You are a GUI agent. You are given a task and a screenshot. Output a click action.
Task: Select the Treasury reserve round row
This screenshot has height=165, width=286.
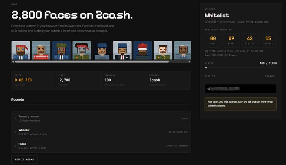pyautogui.click(x=101, y=118)
